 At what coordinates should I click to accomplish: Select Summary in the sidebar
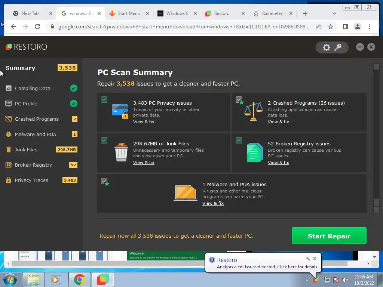(41, 68)
